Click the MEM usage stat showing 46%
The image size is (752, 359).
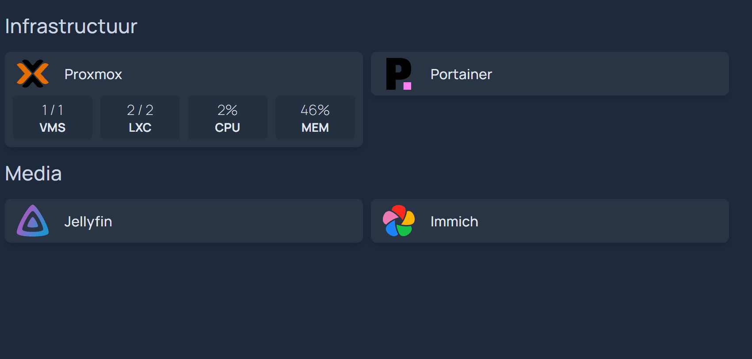(x=315, y=117)
